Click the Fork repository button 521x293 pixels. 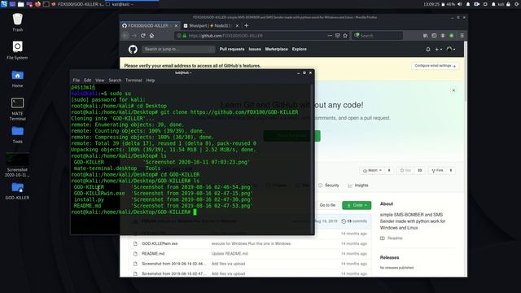tap(437, 170)
